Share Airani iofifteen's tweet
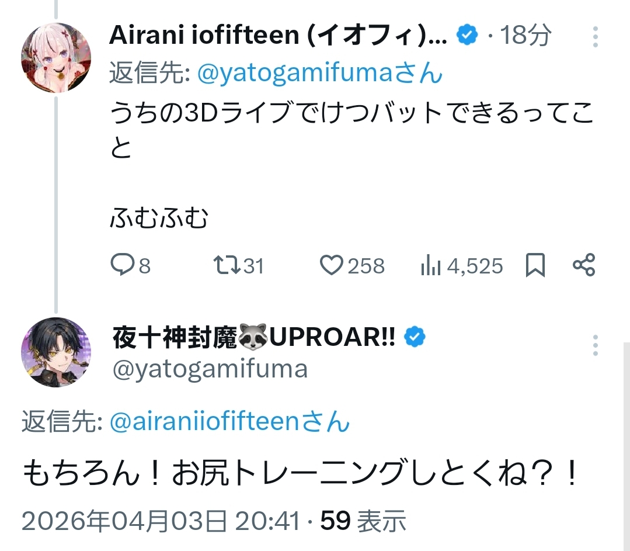This screenshot has width=630, height=551. click(x=584, y=265)
